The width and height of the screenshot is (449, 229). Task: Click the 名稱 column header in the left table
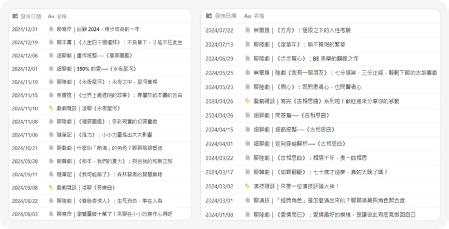(57, 16)
